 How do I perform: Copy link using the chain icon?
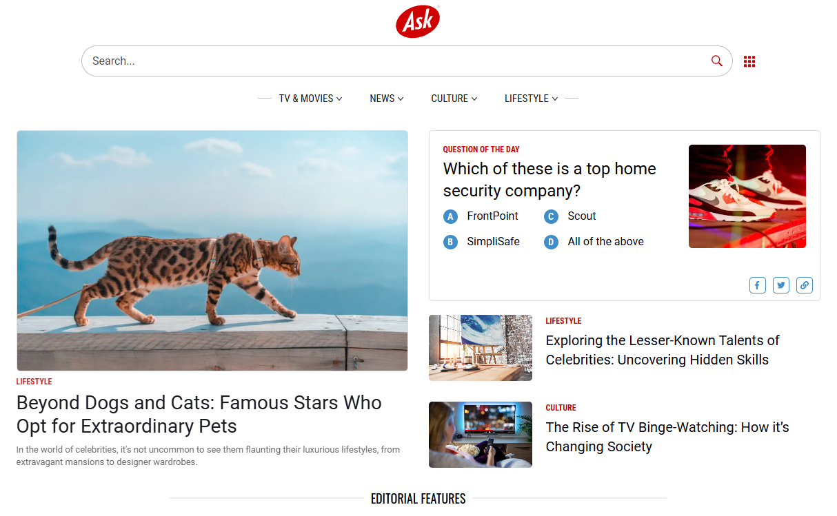click(805, 285)
